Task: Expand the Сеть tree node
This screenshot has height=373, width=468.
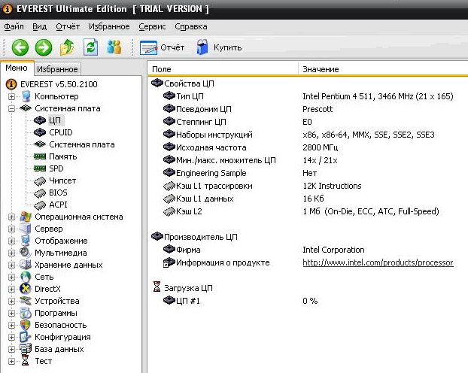Action: (x=11, y=277)
